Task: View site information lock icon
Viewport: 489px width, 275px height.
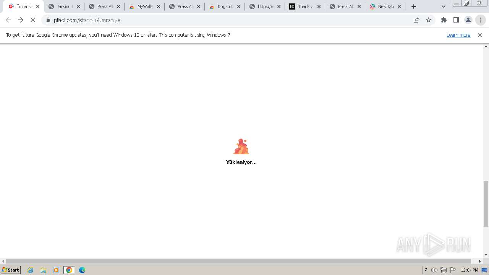Action: [48, 20]
